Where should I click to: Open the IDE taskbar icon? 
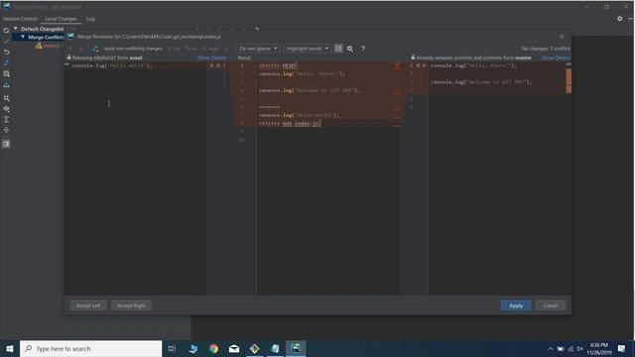click(x=296, y=348)
